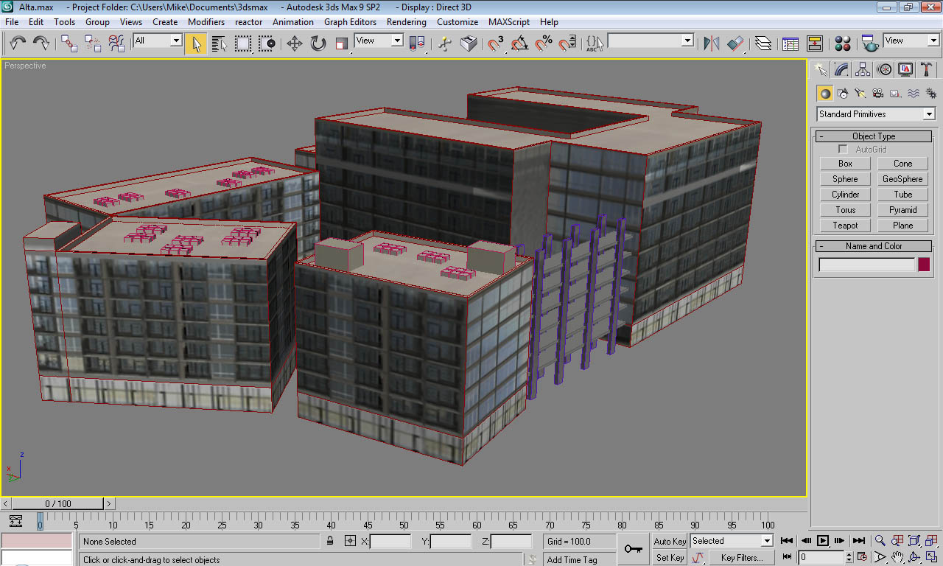
Task: Toggle the selection lock padlock
Action: [x=331, y=542]
